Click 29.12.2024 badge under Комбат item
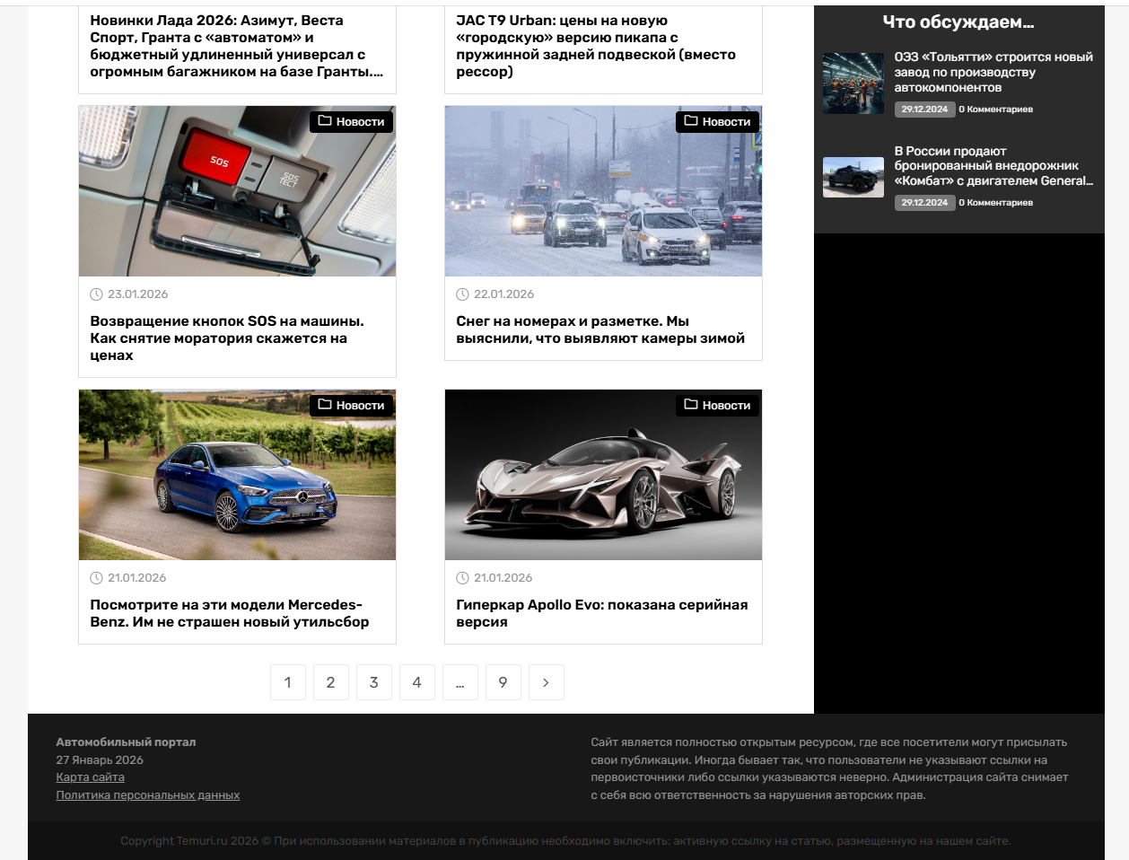This screenshot has width=1129, height=860. click(x=924, y=203)
